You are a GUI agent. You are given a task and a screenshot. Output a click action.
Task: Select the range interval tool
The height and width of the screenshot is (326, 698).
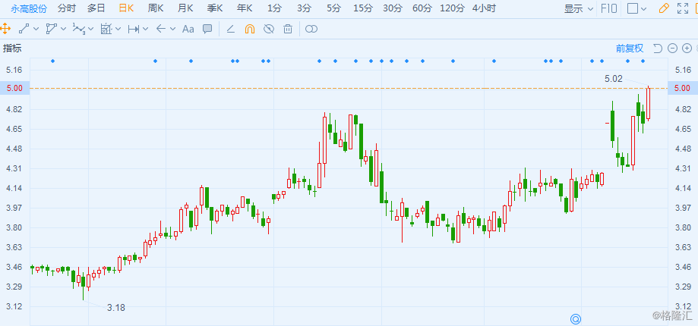click(133, 30)
